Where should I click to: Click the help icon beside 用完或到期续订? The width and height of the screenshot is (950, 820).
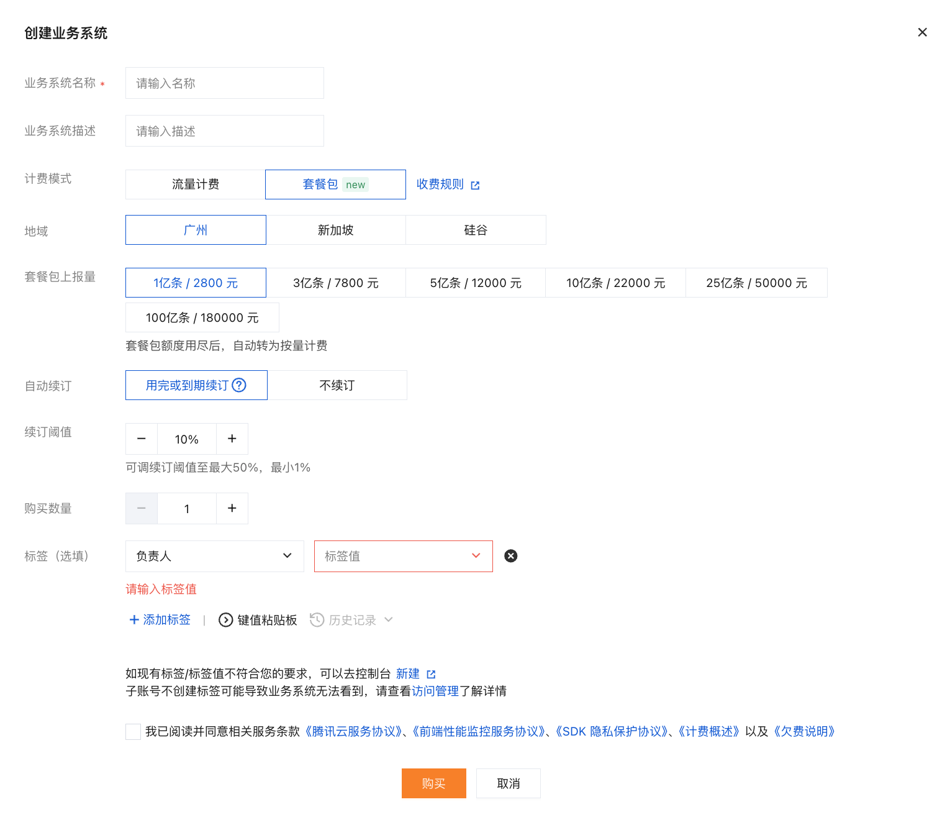tap(239, 385)
